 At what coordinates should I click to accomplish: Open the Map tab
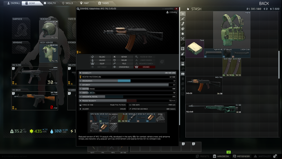(84, 3)
